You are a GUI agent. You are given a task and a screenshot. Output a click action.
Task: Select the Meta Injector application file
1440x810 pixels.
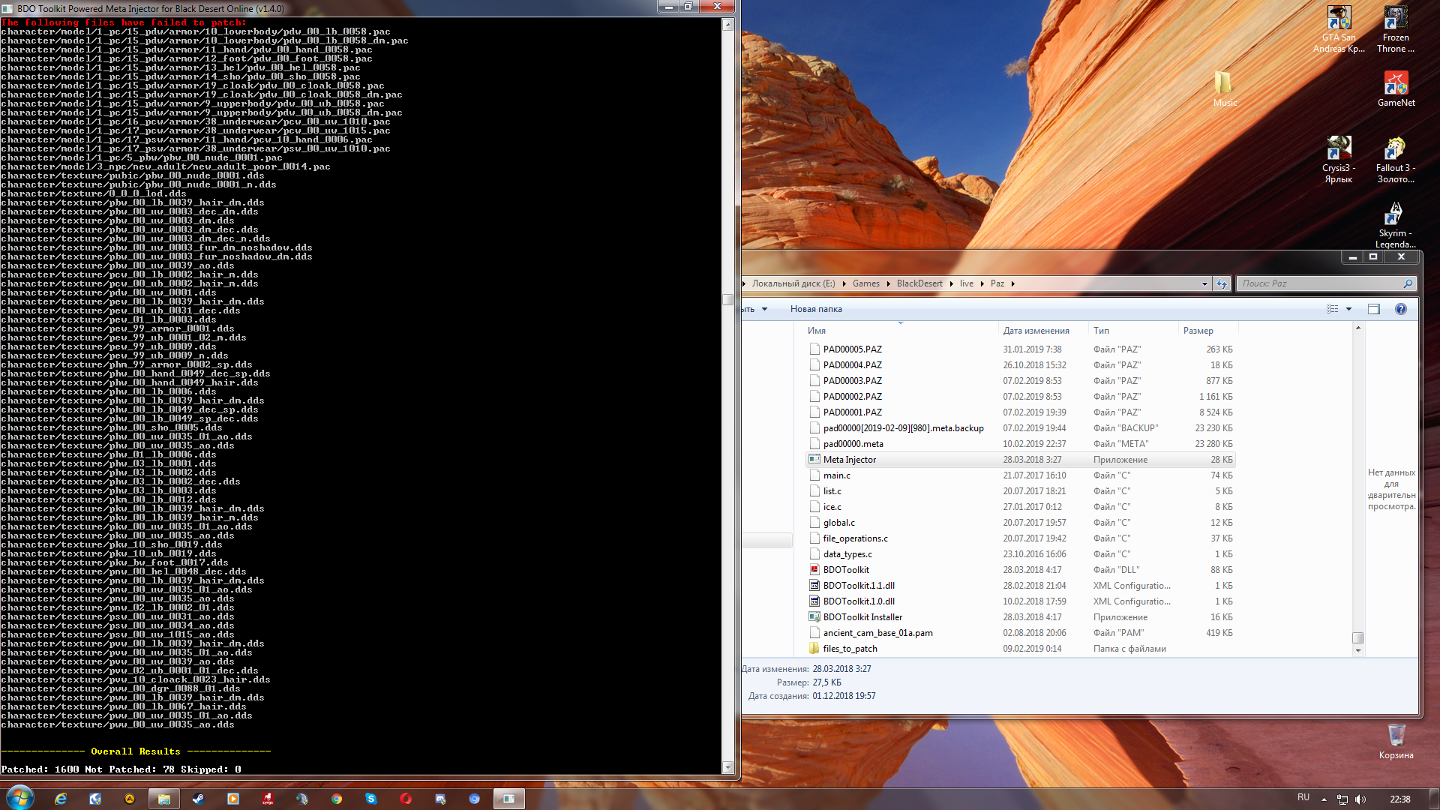(x=849, y=460)
